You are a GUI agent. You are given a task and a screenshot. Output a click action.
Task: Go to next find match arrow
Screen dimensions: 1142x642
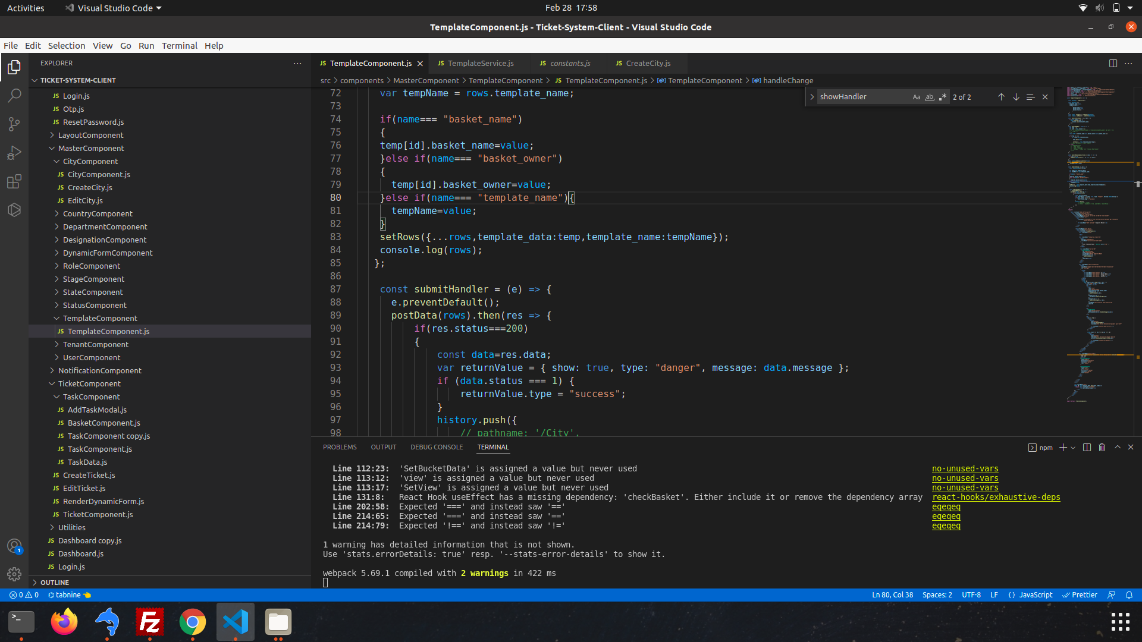tap(1016, 97)
